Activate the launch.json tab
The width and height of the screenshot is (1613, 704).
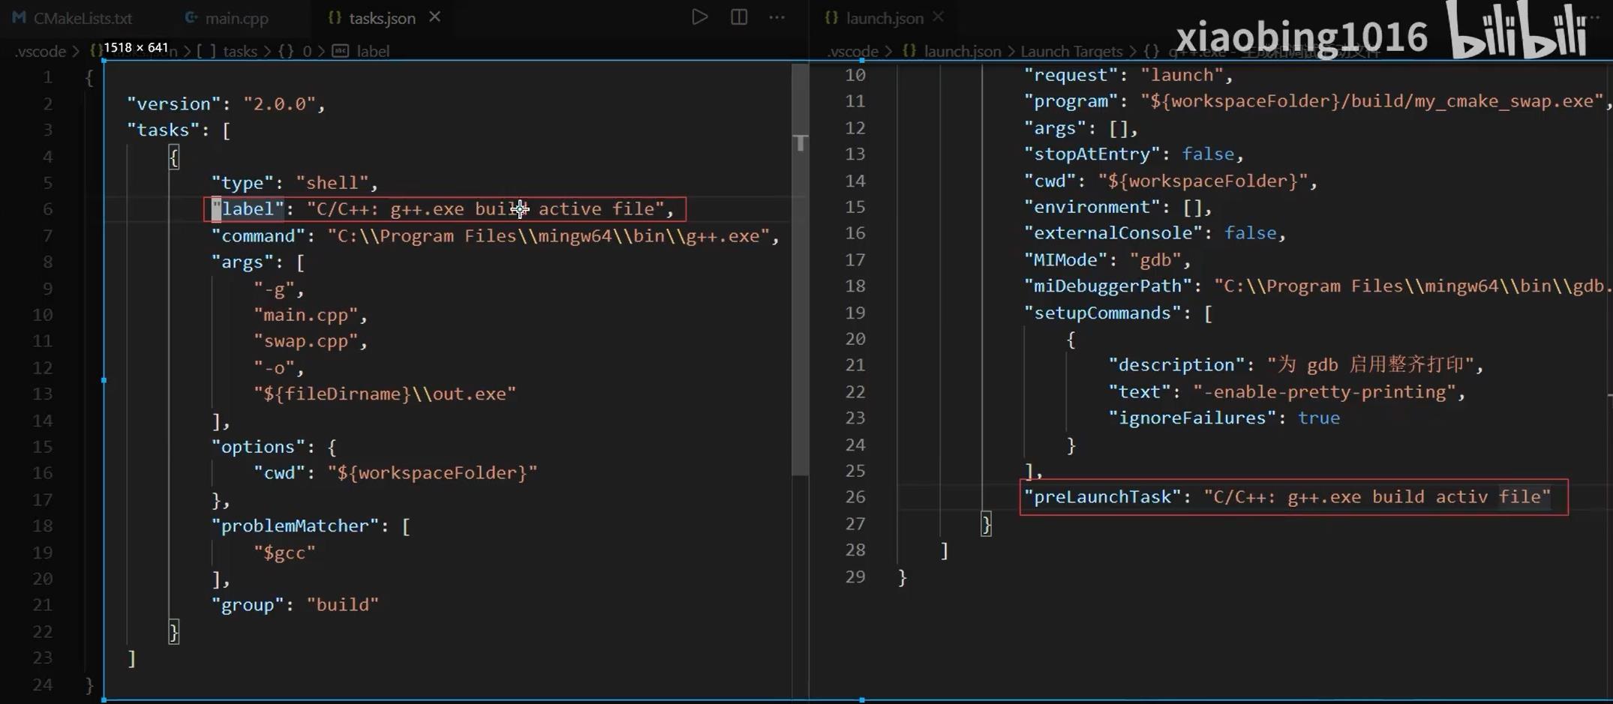pyautogui.click(x=885, y=18)
